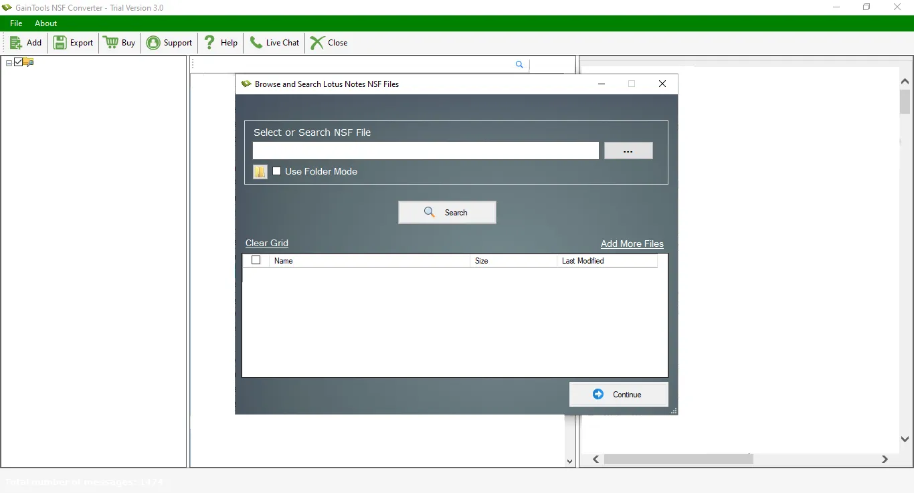Close the Browse and Search dialog
This screenshot has height=493, width=914.
(662, 84)
